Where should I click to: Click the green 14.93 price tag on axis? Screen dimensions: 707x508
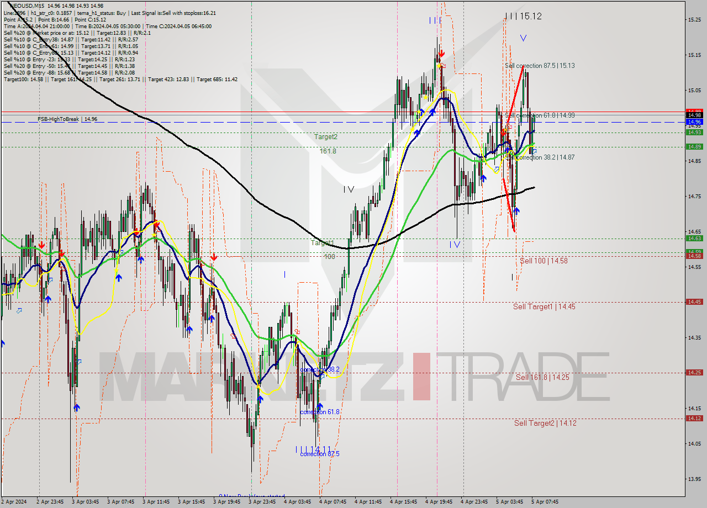click(x=694, y=132)
